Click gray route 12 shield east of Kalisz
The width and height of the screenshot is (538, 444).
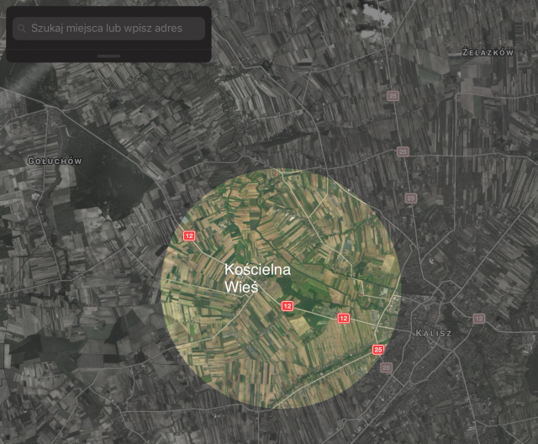478,318
